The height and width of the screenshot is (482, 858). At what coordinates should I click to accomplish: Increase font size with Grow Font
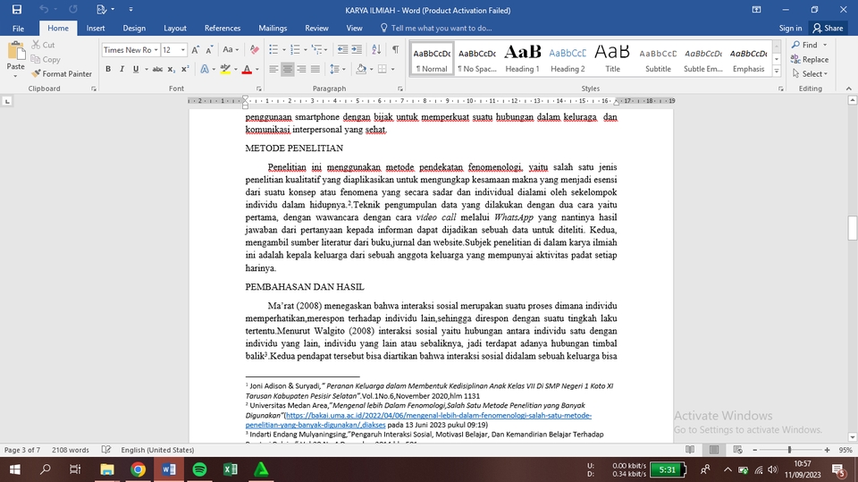196,50
